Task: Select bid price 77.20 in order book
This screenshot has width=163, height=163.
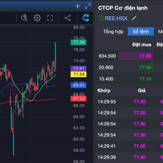Action: [x=145, y=67]
